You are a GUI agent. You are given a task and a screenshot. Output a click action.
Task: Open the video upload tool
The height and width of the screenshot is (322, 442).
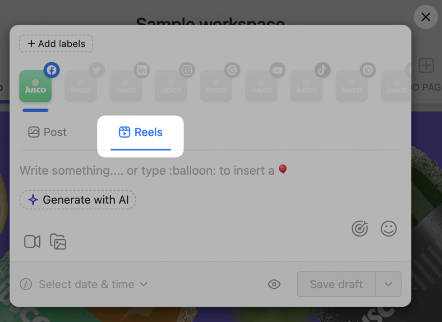(32, 242)
